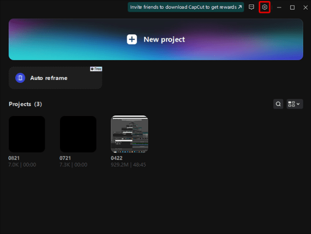Open the settings hexagon icon
Image resolution: width=311 pixels, height=234 pixels.
point(265,7)
